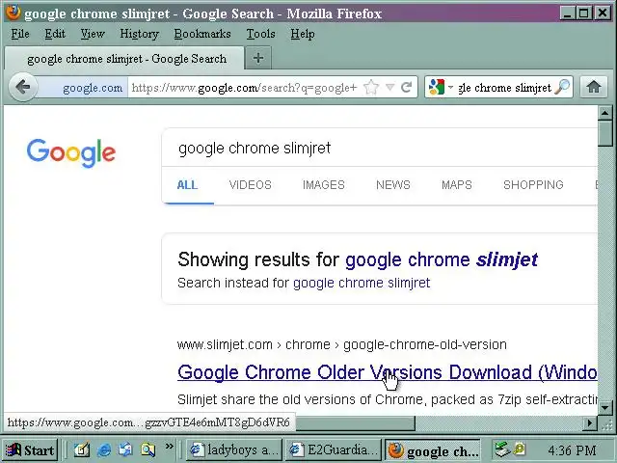Click the second system tray icon
This screenshot has height=463, width=617.
click(520, 449)
